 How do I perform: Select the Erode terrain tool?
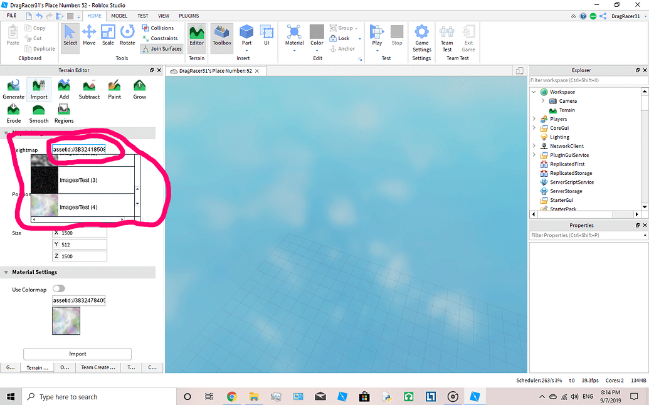point(13,113)
